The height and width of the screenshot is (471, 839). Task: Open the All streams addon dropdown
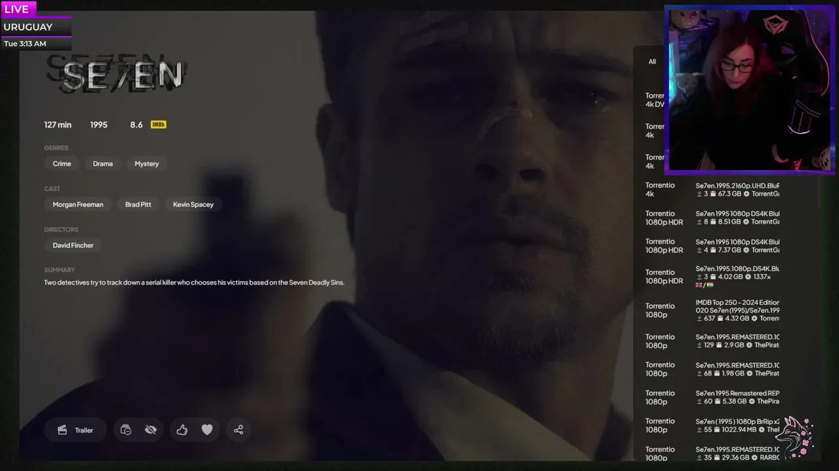(652, 61)
